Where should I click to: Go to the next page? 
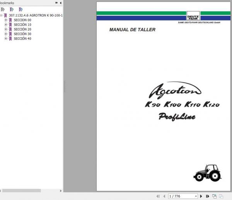201,196
